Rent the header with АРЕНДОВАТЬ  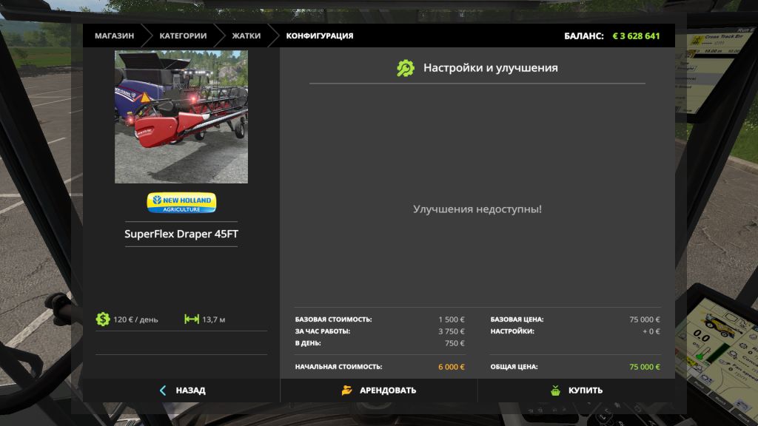[387, 390]
